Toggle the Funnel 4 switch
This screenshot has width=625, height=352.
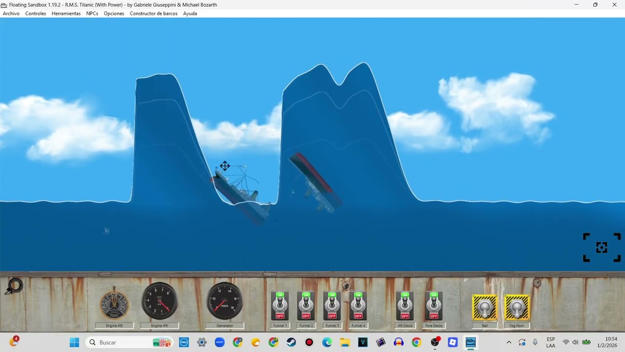[358, 306]
